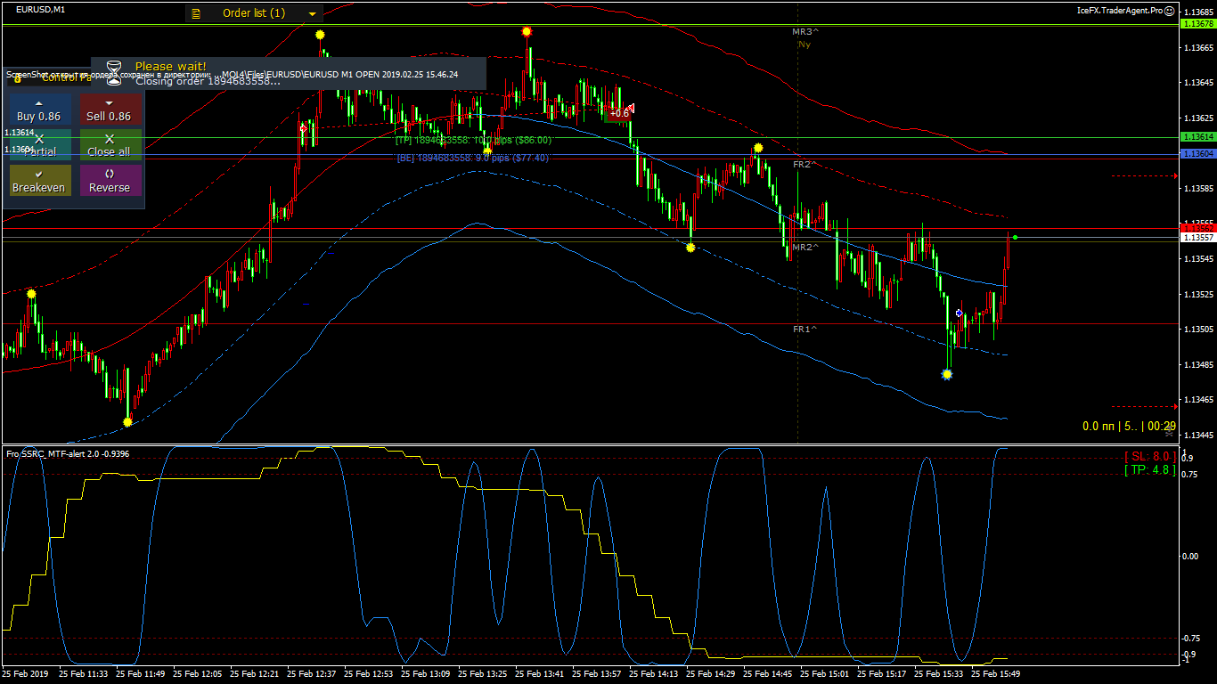Screen dimensions: 1217x684
Task: Select the yellow star at the 14:29 low
Action: coord(690,248)
